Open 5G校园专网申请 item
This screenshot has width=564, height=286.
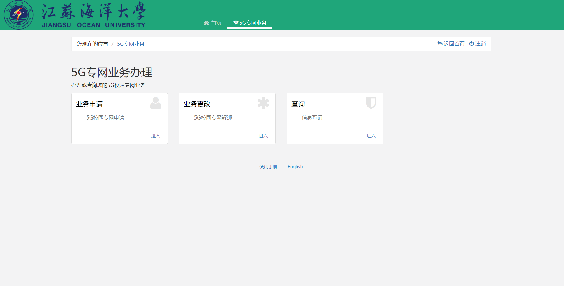(105, 118)
